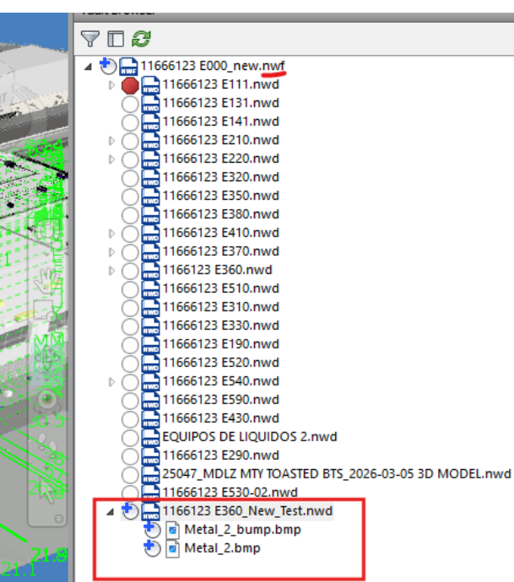This screenshot has width=514, height=582.
Task: Click NWD file icon of 11666123 E131.nwd
Action: (x=150, y=103)
